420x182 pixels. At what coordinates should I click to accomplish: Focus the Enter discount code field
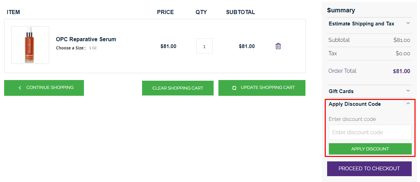pyautogui.click(x=370, y=132)
